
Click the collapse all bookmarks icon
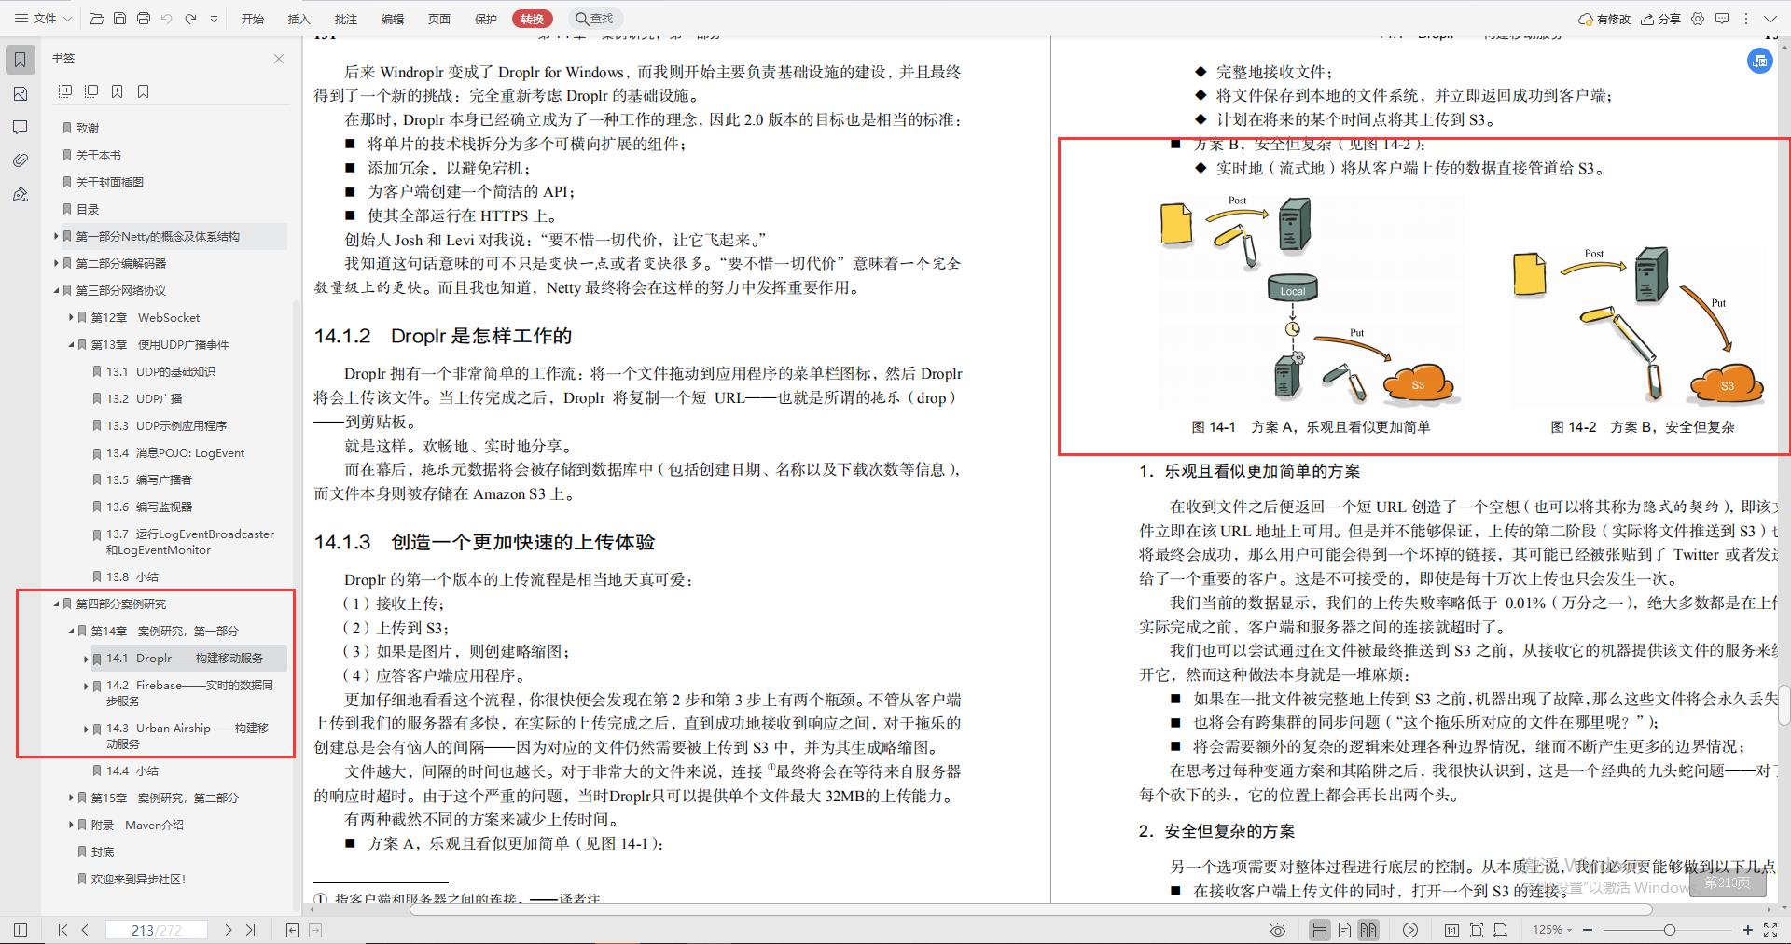tap(91, 91)
